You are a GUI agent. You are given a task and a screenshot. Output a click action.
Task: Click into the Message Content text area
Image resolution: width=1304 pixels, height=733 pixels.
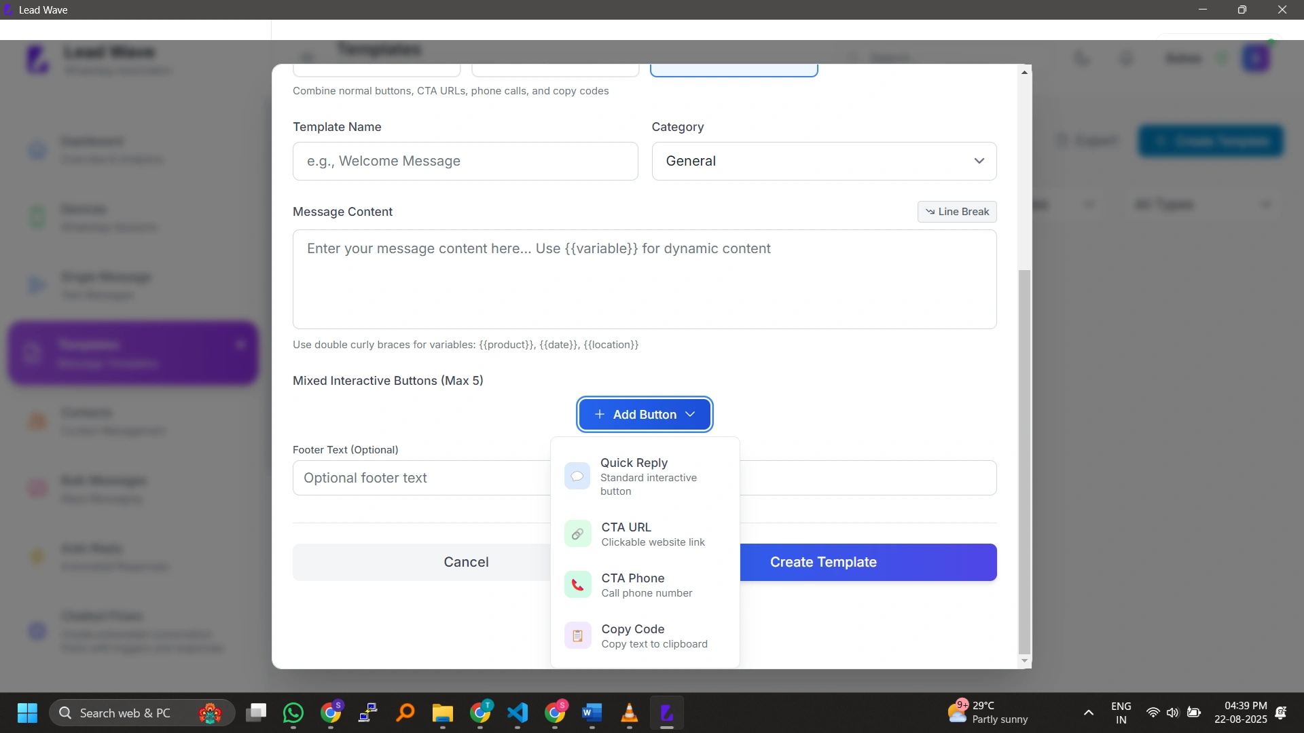645,279
